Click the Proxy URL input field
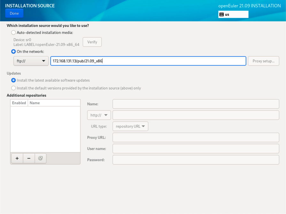Viewport: 286px width, 214px height. [x=196, y=138]
